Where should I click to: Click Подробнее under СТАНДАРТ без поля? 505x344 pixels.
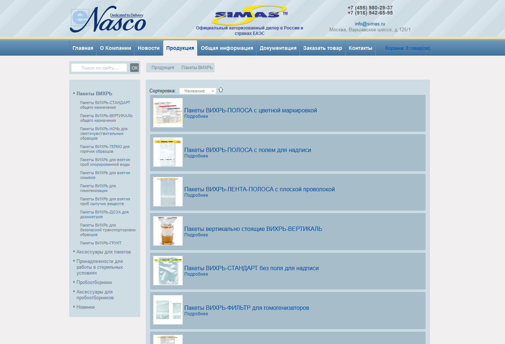click(x=196, y=274)
